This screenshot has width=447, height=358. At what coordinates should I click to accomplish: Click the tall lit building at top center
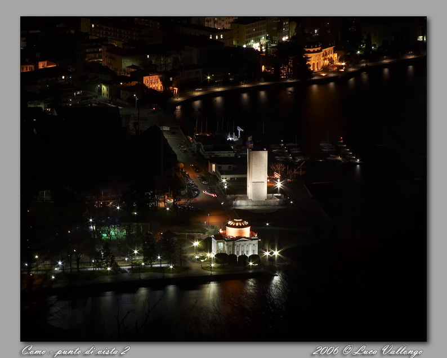[249, 33]
